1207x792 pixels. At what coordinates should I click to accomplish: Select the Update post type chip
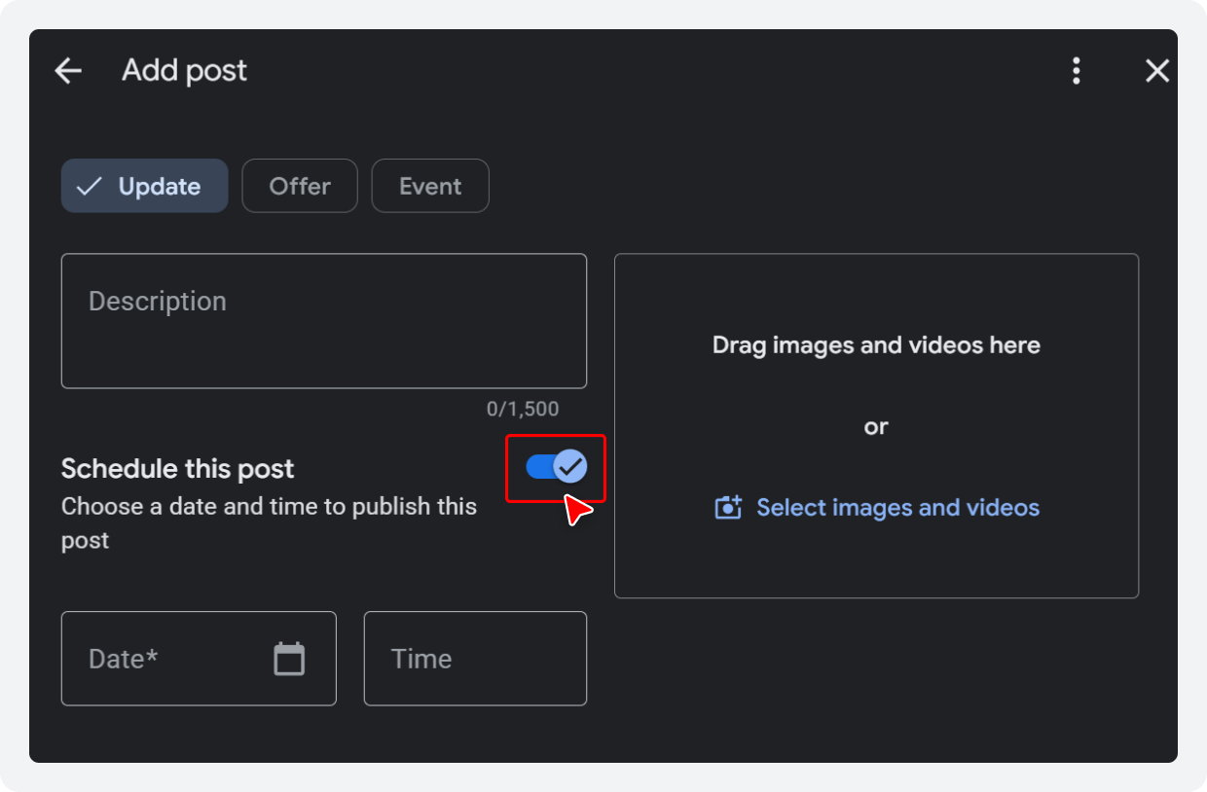[x=144, y=186]
